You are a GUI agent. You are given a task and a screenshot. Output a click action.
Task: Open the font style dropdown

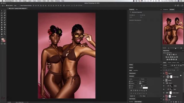144,79
